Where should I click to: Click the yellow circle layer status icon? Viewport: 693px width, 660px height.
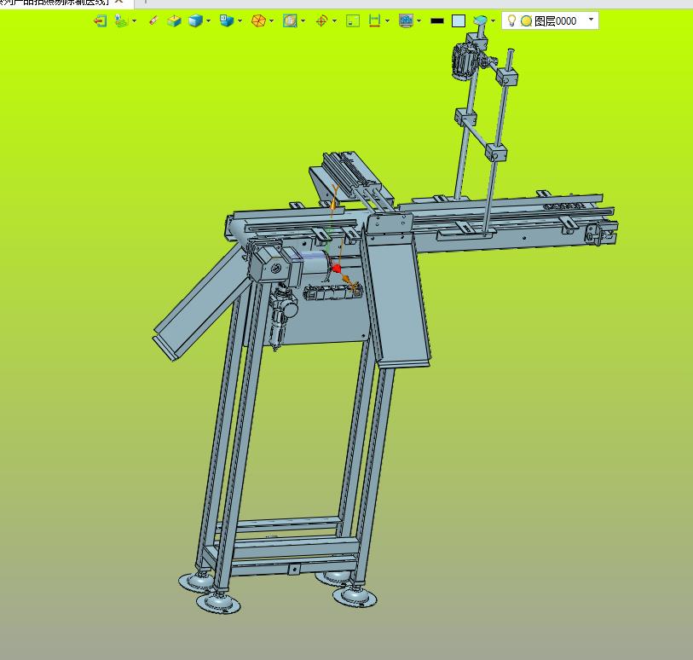526,20
